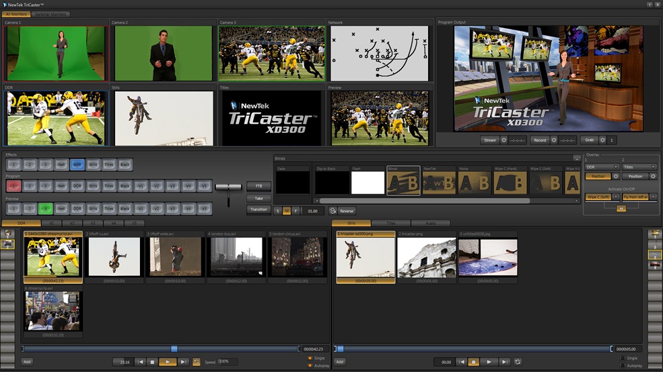Viewport: 663px width, 372px height.
Task: Open the V1 media tab
Action: pos(52,223)
